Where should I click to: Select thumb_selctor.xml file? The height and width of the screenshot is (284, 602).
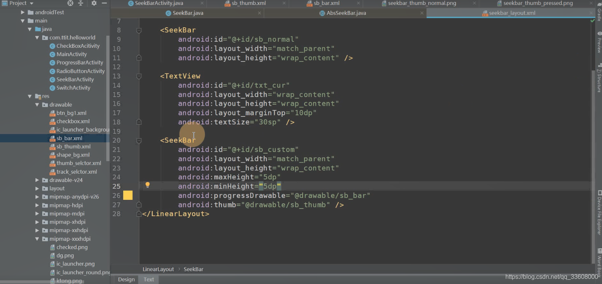click(79, 163)
